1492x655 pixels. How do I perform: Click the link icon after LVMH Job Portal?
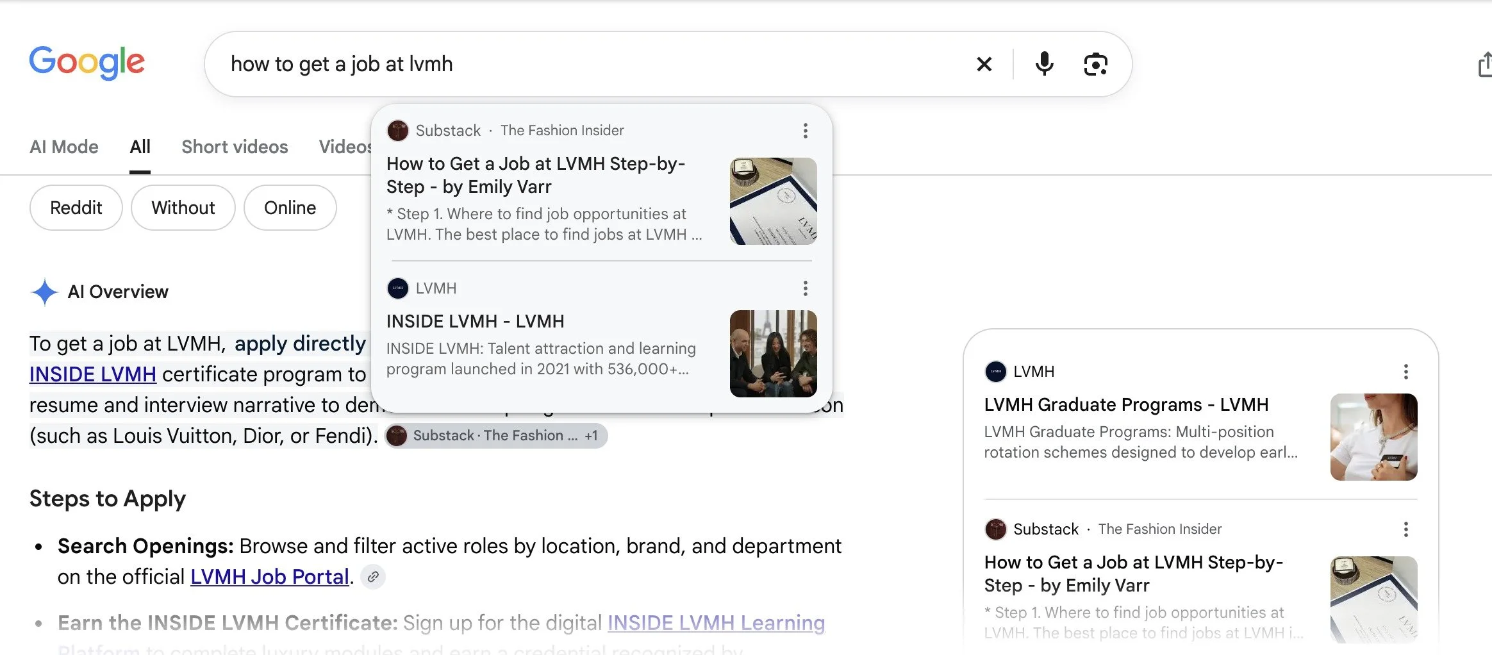tap(373, 577)
